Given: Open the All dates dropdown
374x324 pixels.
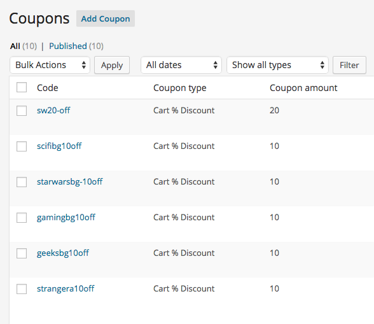Looking at the screenshot, I should click(x=181, y=65).
